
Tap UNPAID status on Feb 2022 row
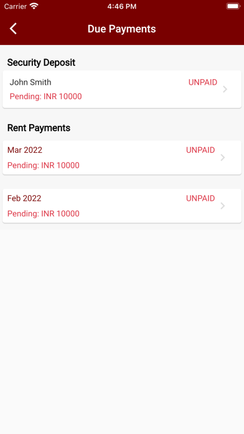tap(200, 198)
